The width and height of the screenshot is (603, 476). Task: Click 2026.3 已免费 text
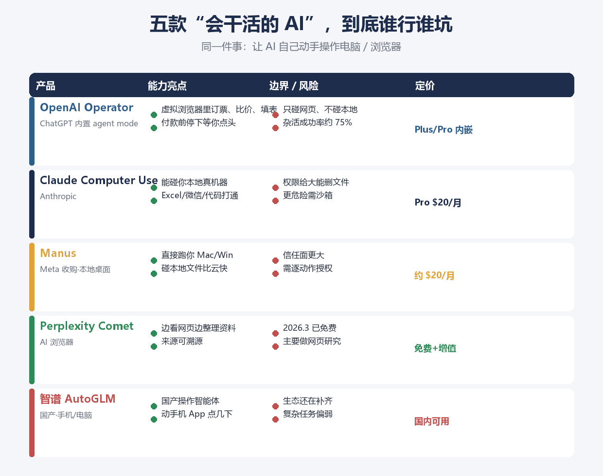click(x=310, y=328)
